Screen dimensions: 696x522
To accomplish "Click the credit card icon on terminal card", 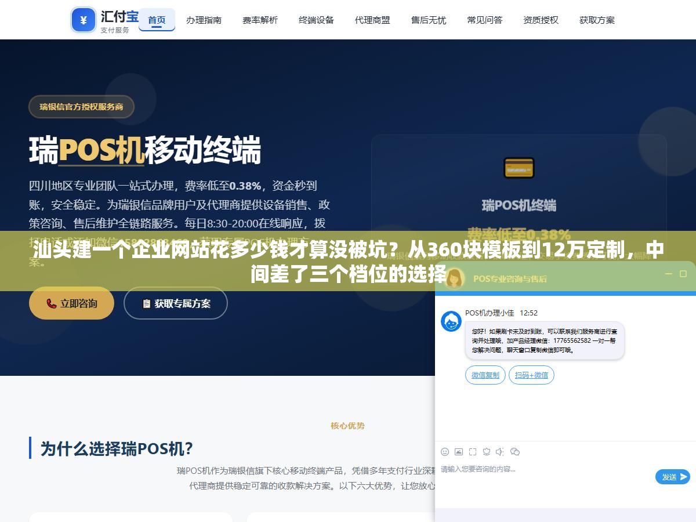I will tap(519, 168).
